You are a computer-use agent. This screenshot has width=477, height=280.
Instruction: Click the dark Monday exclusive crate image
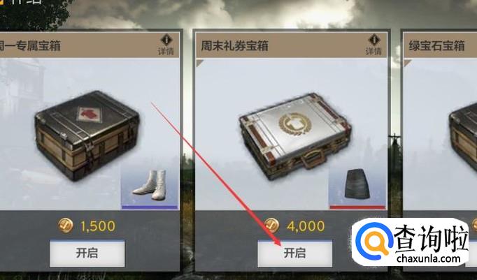(87, 135)
